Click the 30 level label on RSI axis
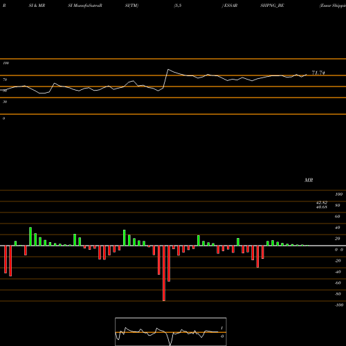This screenshot has height=346, width=346. 5,102
